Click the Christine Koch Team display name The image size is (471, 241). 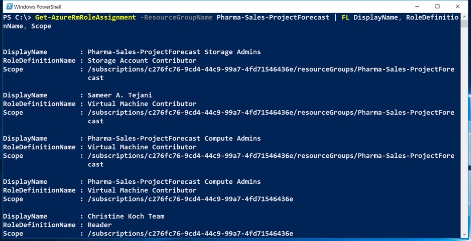click(126, 216)
